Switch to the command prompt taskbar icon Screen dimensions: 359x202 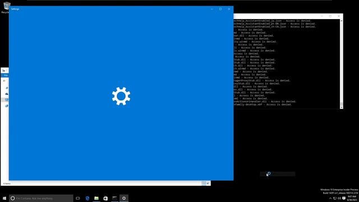coord(114,198)
